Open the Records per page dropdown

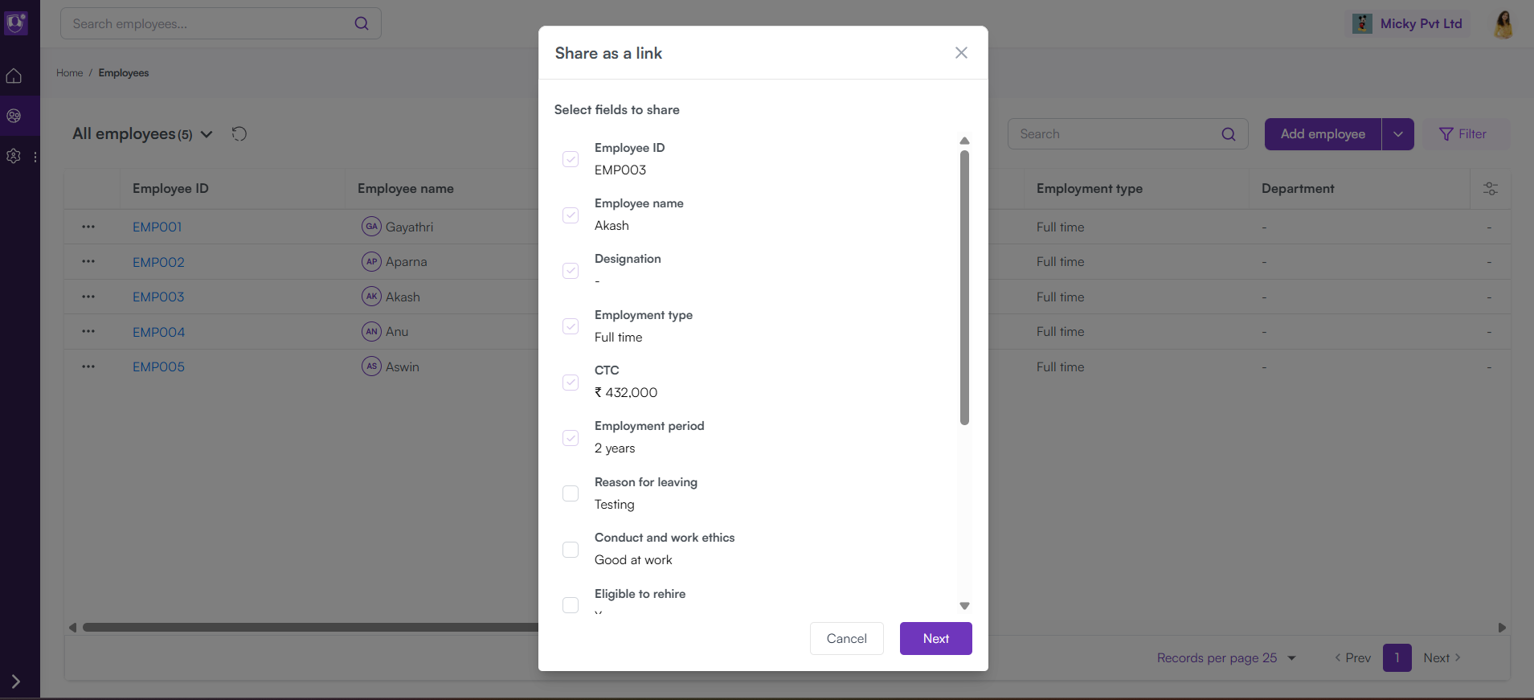(x=1226, y=658)
